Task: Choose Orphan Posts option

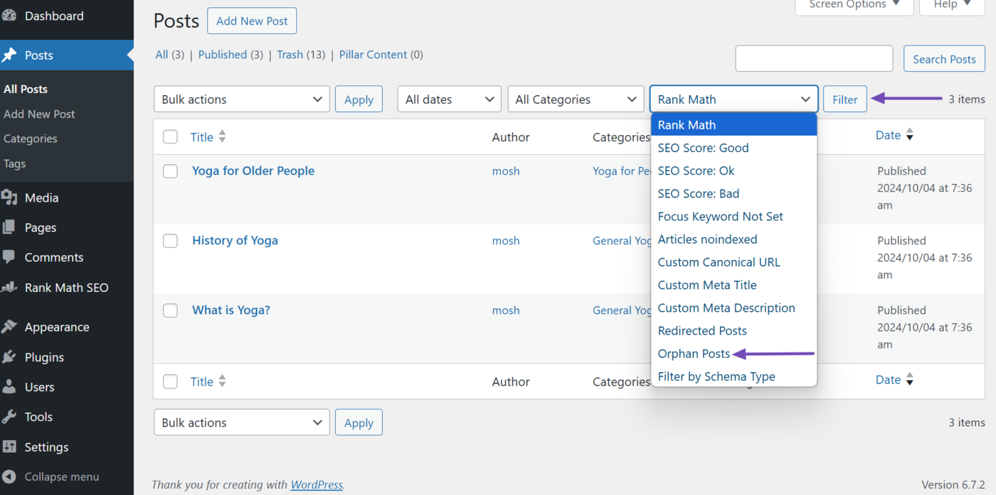Action: pyautogui.click(x=734, y=353)
